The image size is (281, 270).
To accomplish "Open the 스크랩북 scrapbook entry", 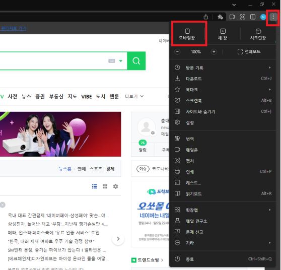I will tap(223, 100).
